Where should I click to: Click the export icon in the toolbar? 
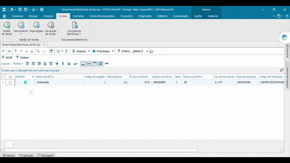[58, 51]
